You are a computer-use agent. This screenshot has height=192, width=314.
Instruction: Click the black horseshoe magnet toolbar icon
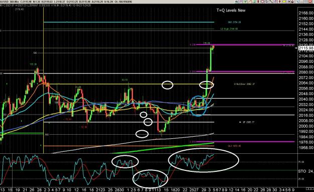292,2
